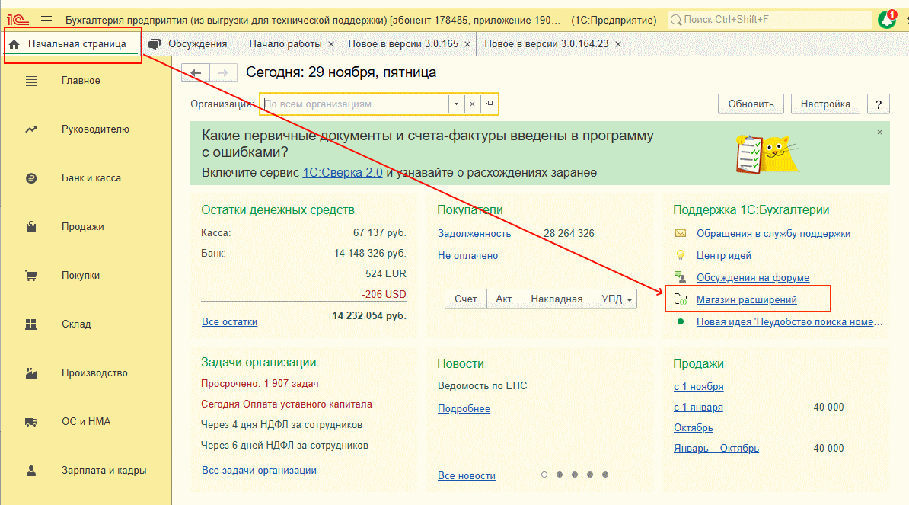
Task: Click the Производство factory icon
Action: coord(31,373)
